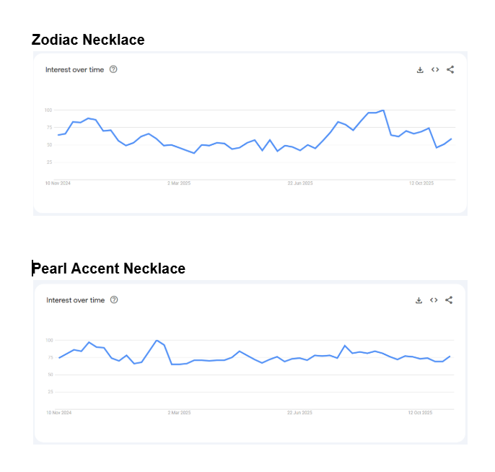Select the 10 Nov 2024 date on Zodiac chart

pyautogui.click(x=58, y=183)
